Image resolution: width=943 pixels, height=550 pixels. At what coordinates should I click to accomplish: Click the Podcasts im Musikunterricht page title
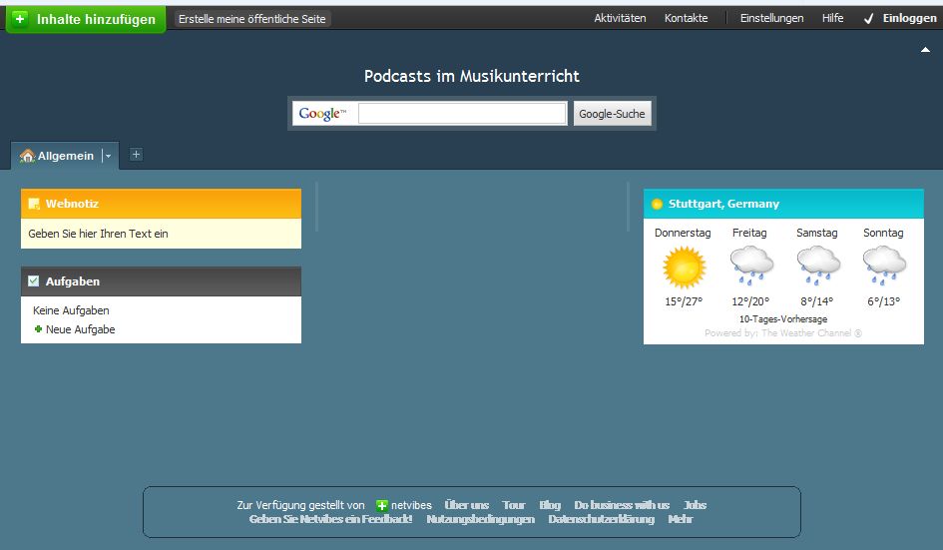point(471,76)
